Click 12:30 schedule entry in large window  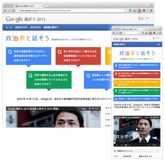pyautogui.click(x=108, y=114)
